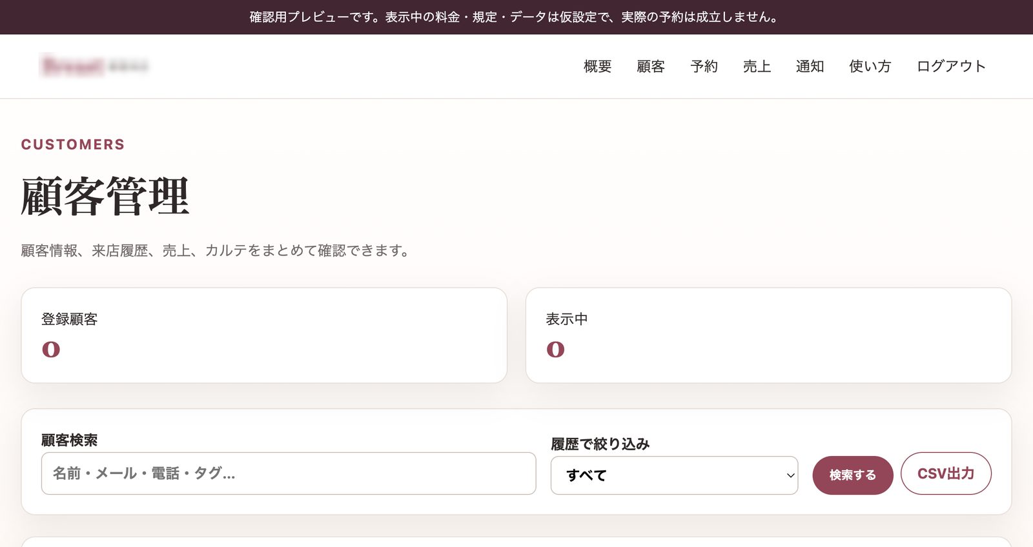Open the 使い方 help page

[870, 66]
